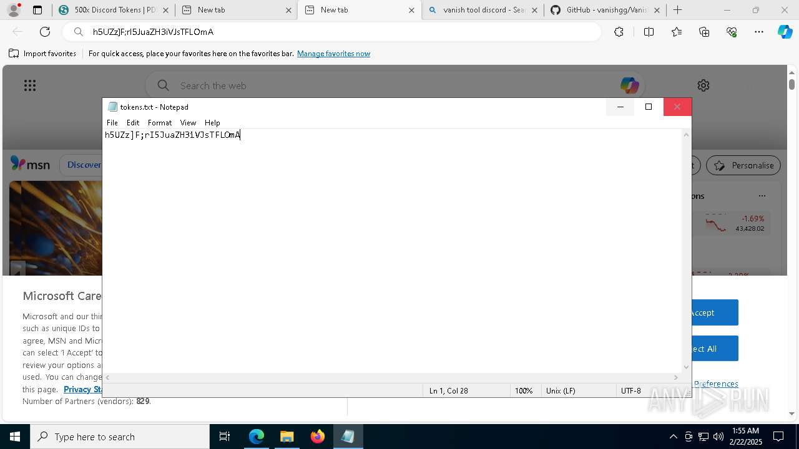Image resolution: width=799 pixels, height=449 pixels.
Task: Open the Windows Start menu
Action: (x=15, y=437)
